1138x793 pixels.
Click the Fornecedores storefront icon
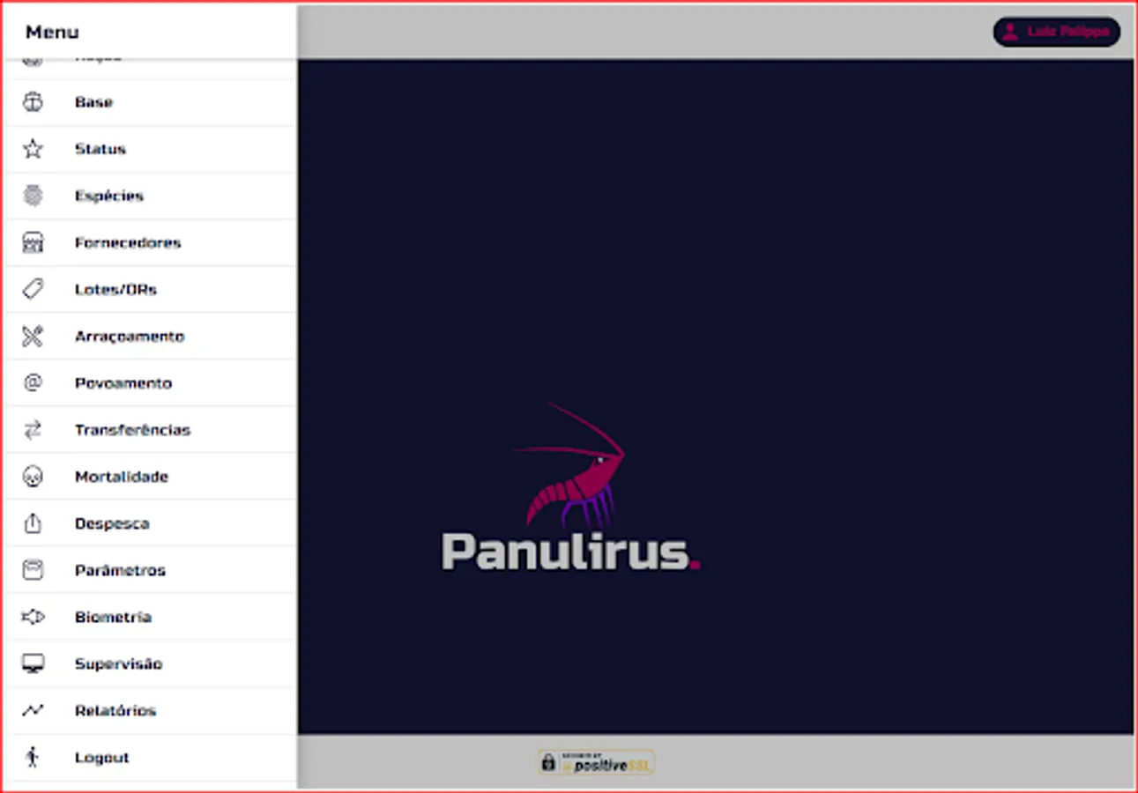point(33,242)
